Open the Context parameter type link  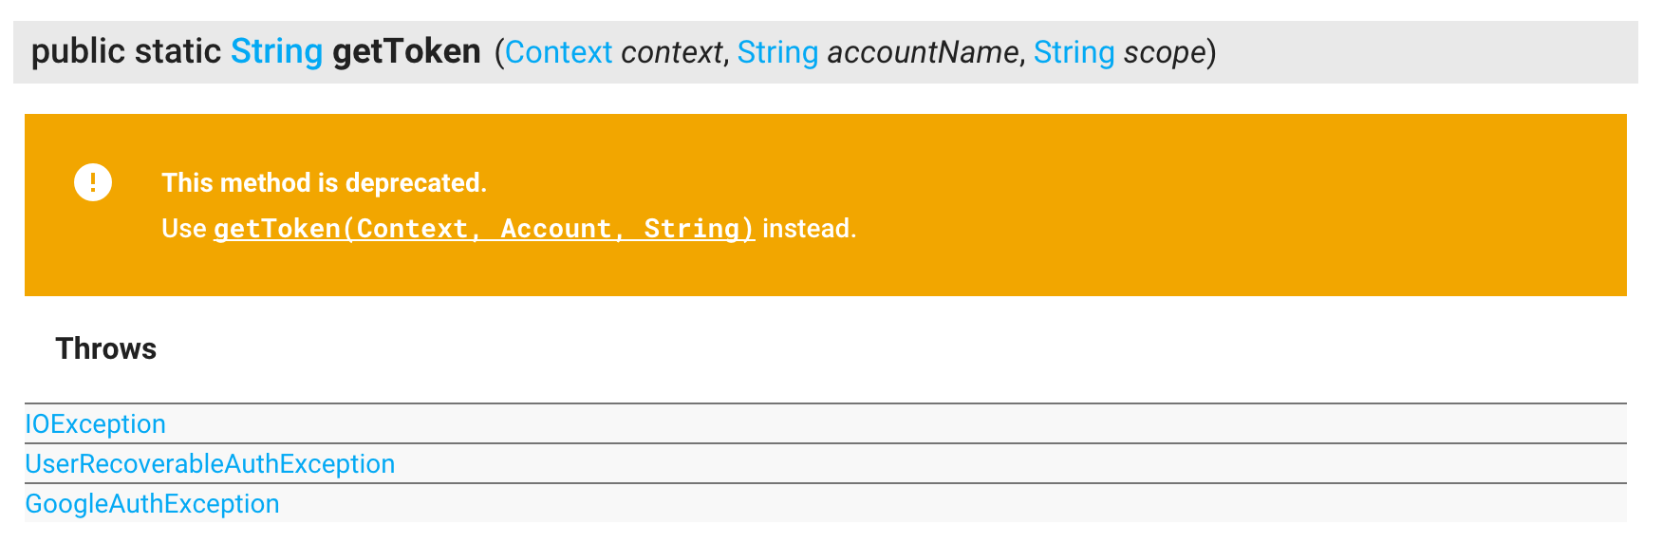(558, 52)
